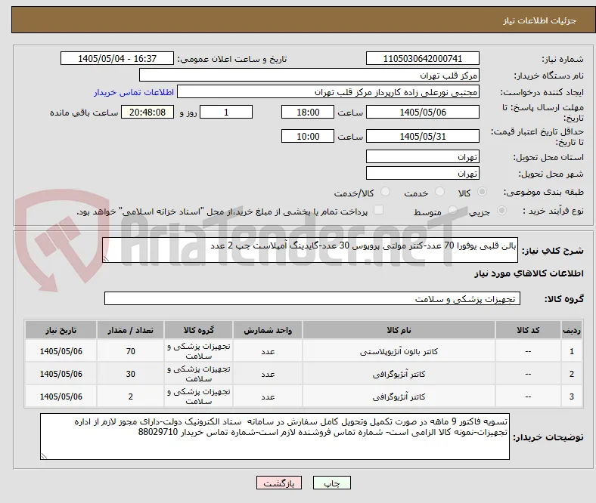This screenshot has height=503, width=596.
Task: Click the توضیحات خریدار notes textarea
Action: tap(275, 437)
